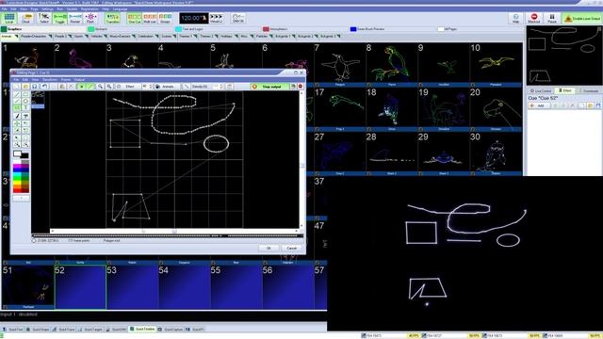
Task: Select Multi cue mode
Action: (x=150, y=18)
